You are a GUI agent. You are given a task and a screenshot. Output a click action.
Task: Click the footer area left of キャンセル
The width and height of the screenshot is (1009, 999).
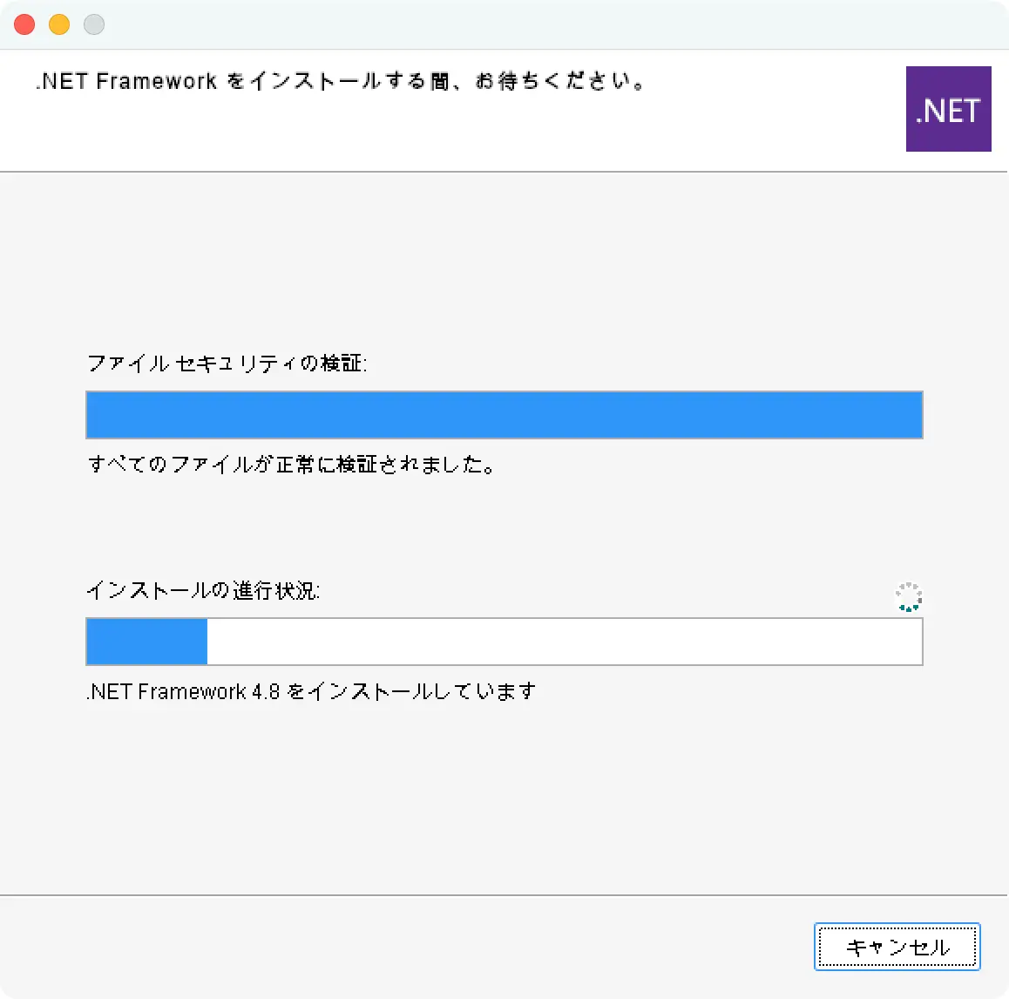point(392,947)
